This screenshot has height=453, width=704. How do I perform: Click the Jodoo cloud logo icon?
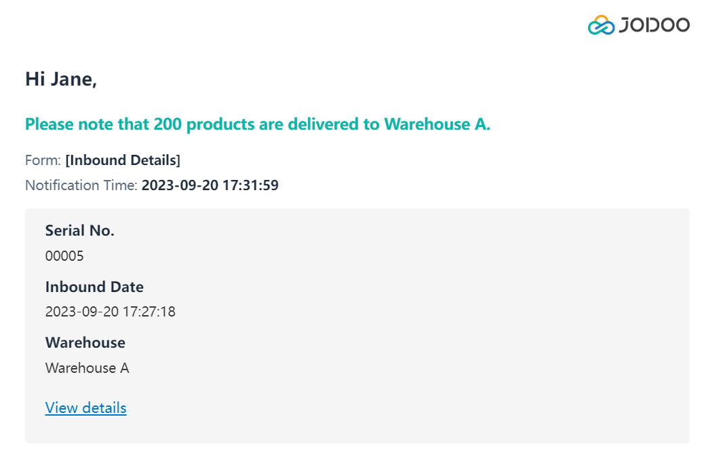coord(601,25)
